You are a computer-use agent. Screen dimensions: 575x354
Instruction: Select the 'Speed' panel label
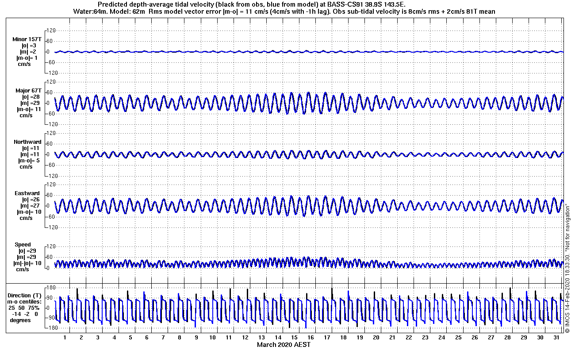23,245
